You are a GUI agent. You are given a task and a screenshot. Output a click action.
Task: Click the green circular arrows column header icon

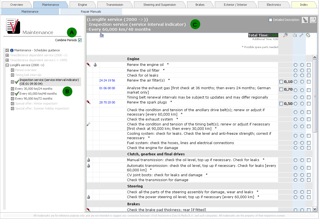(x=308, y=35)
